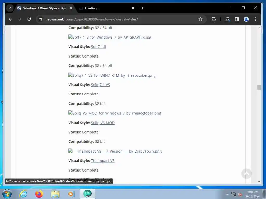Click 'Compatibility: 32 bit' under Soliq VS MOD
Viewport: 266px width, 199px height.
pyautogui.click(x=87, y=141)
